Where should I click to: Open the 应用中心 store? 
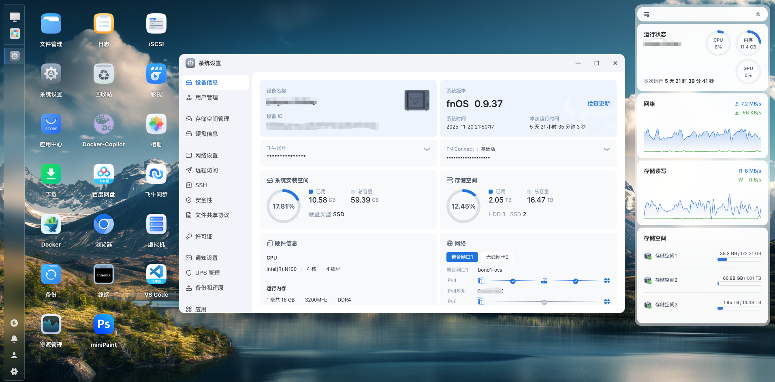coord(51,124)
